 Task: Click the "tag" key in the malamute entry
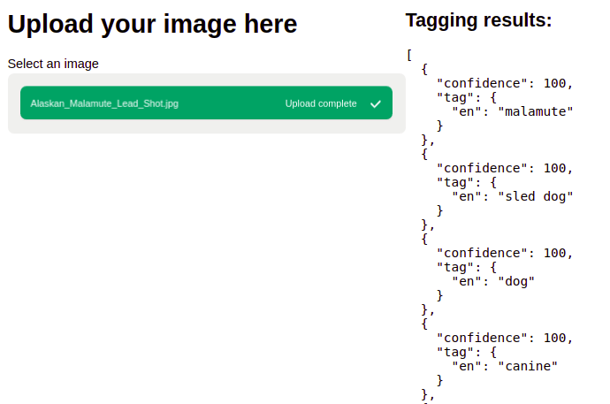[454, 97]
